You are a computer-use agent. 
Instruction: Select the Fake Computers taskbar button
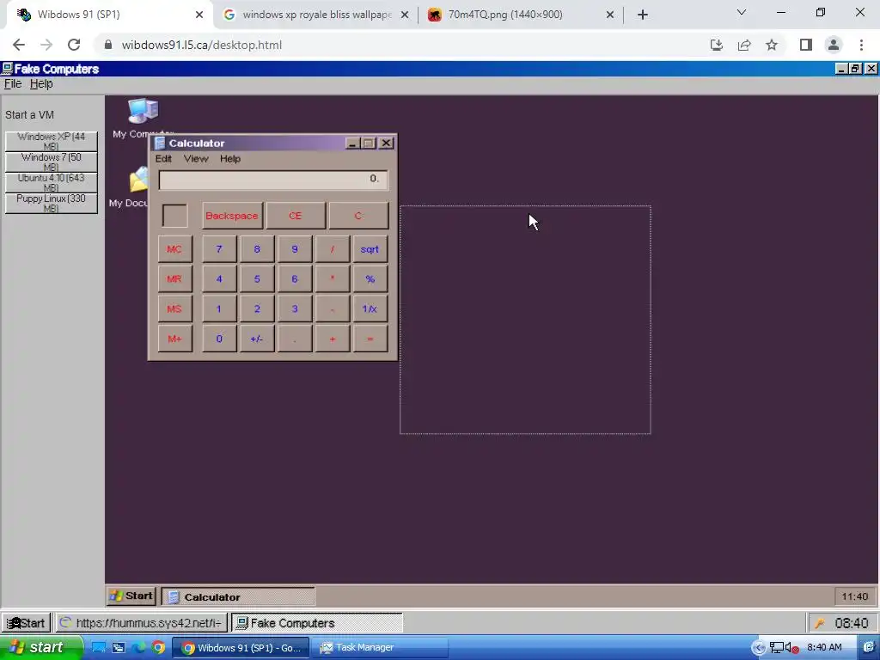(317, 623)
